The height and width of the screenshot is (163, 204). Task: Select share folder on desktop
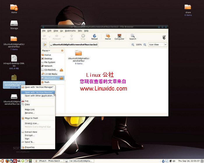point(188,10)
